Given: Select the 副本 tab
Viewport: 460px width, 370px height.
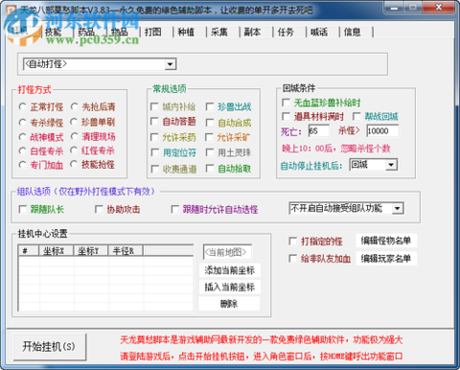Looking at the screenshot, I should click(253, 33).
